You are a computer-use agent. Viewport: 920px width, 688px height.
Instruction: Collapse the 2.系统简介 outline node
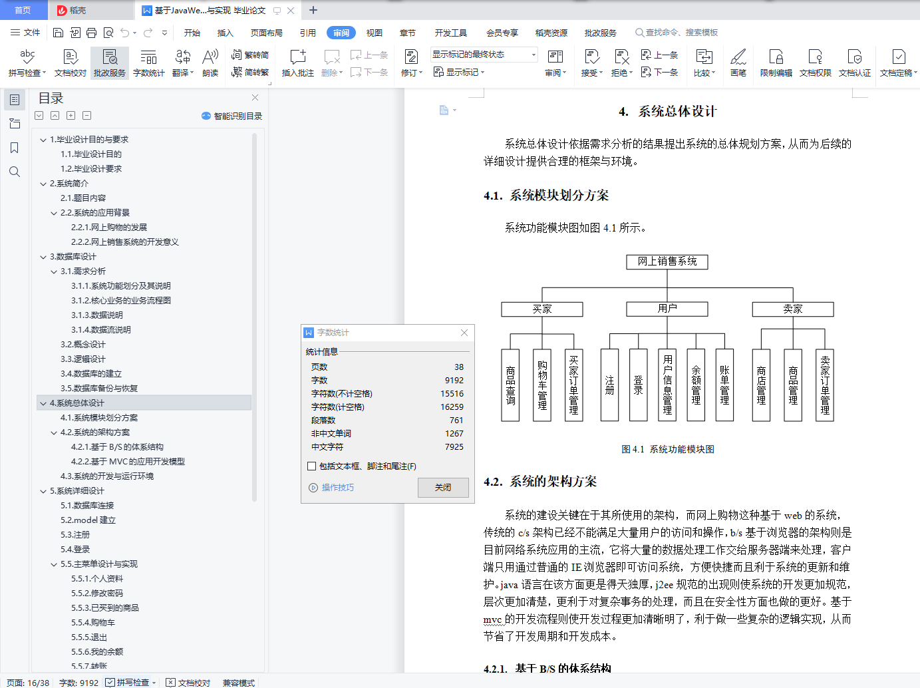tap(43, 184)
